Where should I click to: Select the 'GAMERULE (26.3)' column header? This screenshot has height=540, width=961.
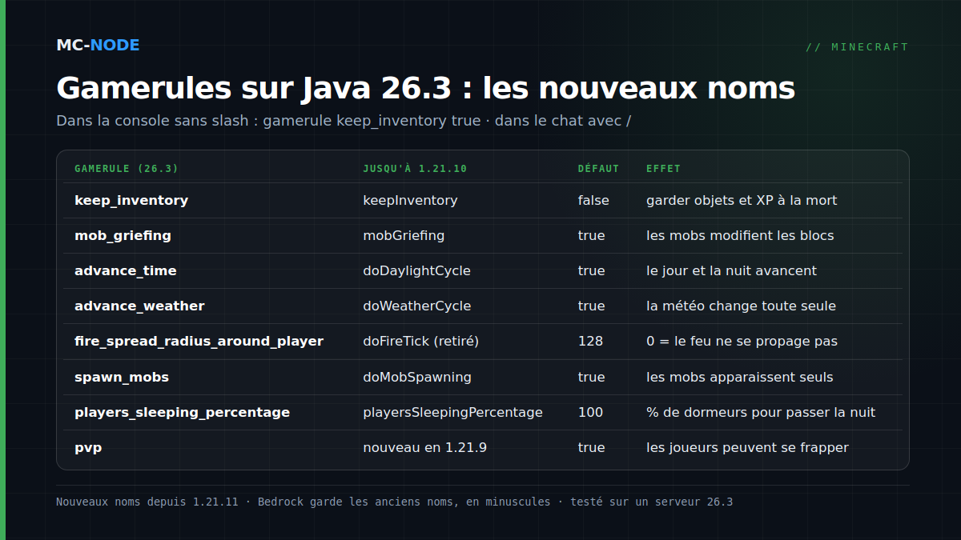[127, 169]
